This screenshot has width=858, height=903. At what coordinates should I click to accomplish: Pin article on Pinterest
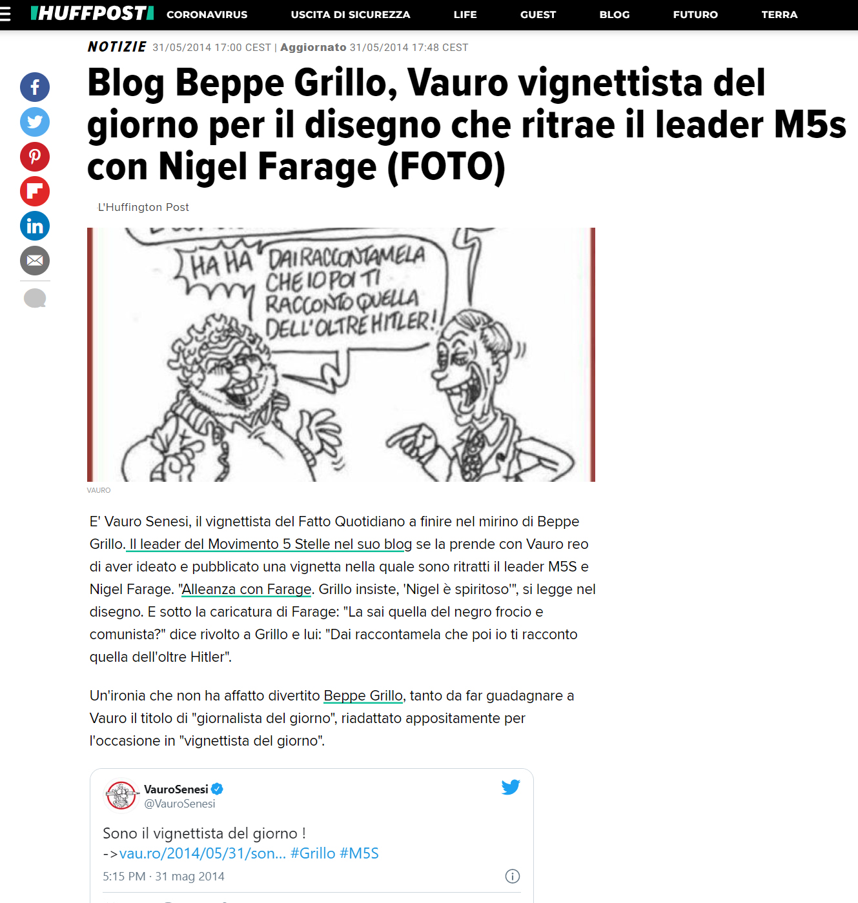pos(35,157)
